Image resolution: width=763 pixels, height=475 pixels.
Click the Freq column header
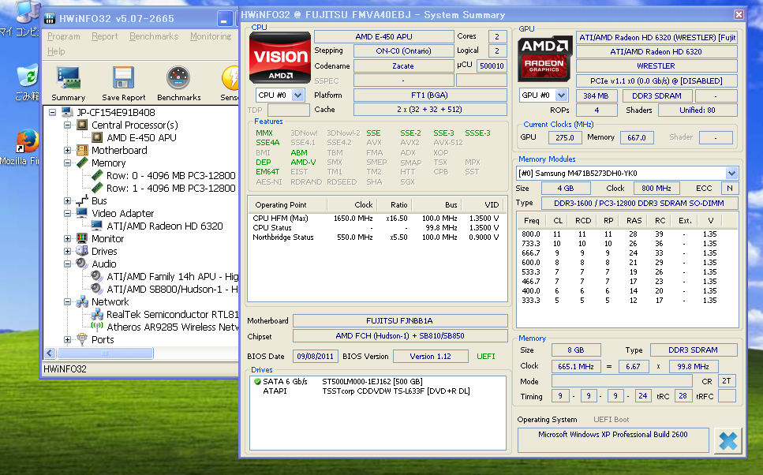coord(531,220)
